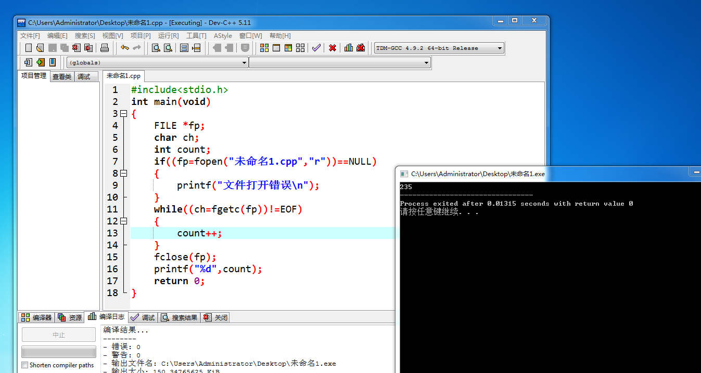Click the Print toolbar icon
This screenshot has width=701, height=373.
(x=105, y=48)
